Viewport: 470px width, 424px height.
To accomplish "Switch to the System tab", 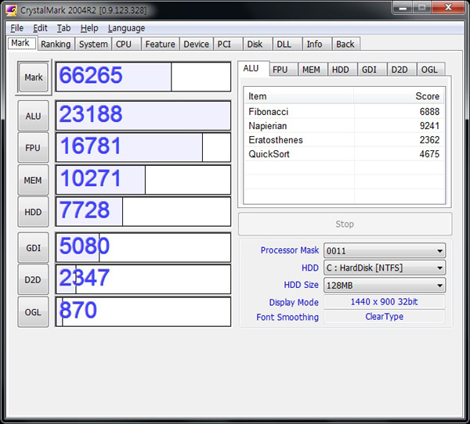I will [93, 44].
